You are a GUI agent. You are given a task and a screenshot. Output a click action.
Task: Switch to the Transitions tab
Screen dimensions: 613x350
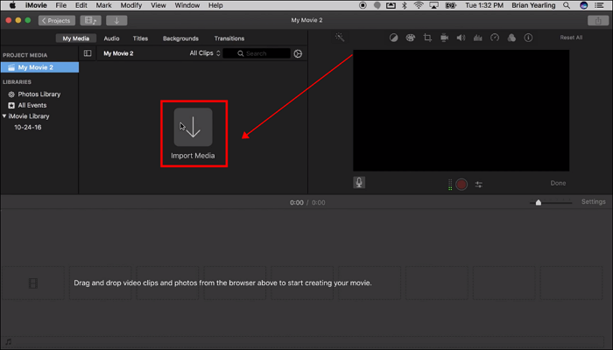click(229, 38)
